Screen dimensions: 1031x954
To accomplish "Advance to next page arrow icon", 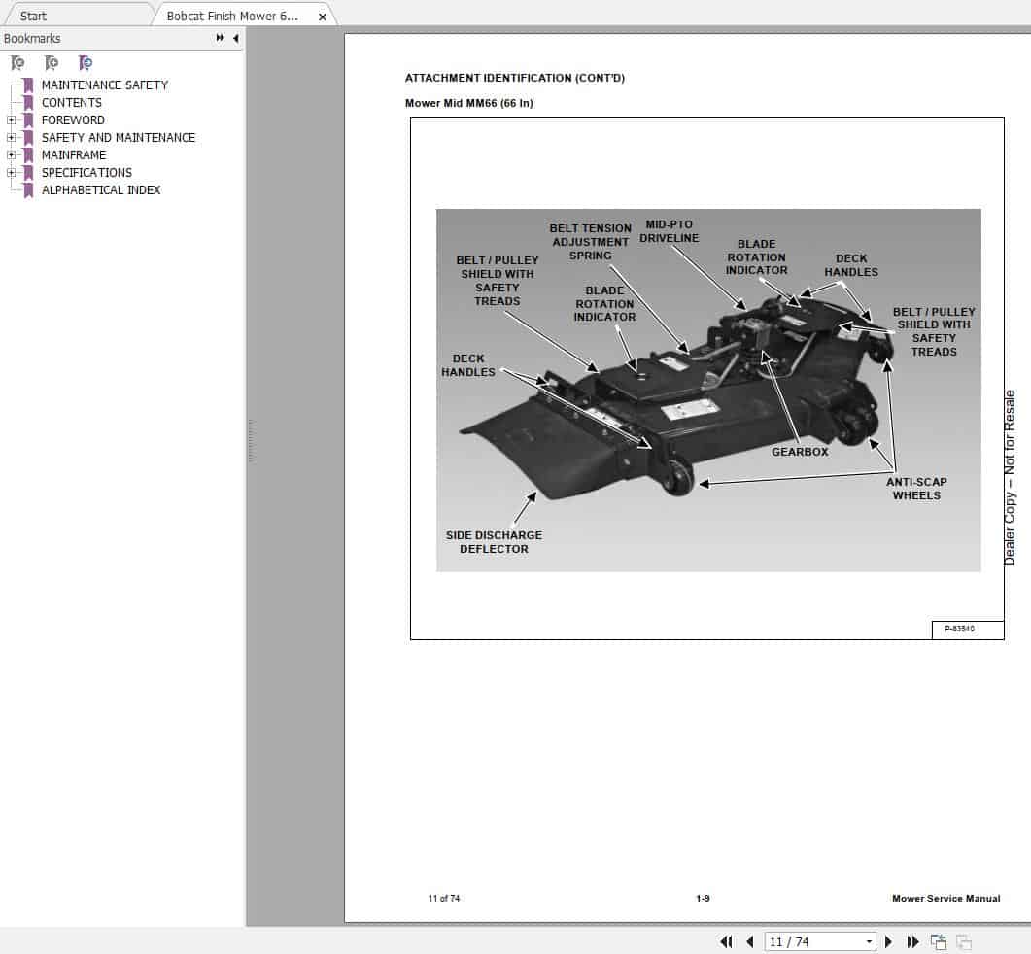I will click(888, 941).
